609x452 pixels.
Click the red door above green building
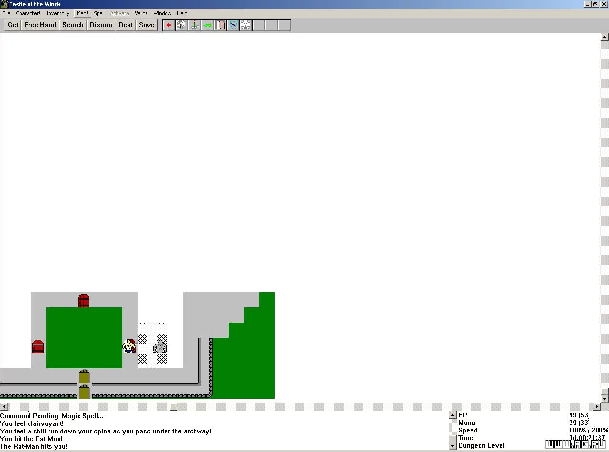click(84, 301)
